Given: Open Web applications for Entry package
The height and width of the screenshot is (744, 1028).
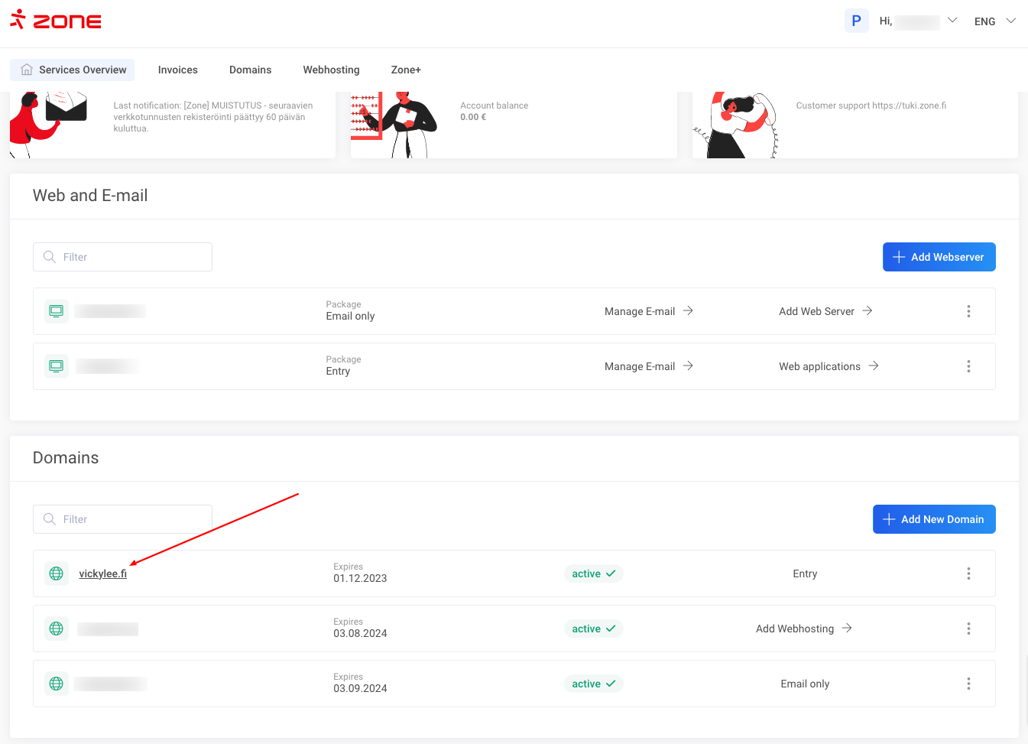Looking at the screenshot, I should (x=829, y=366).
